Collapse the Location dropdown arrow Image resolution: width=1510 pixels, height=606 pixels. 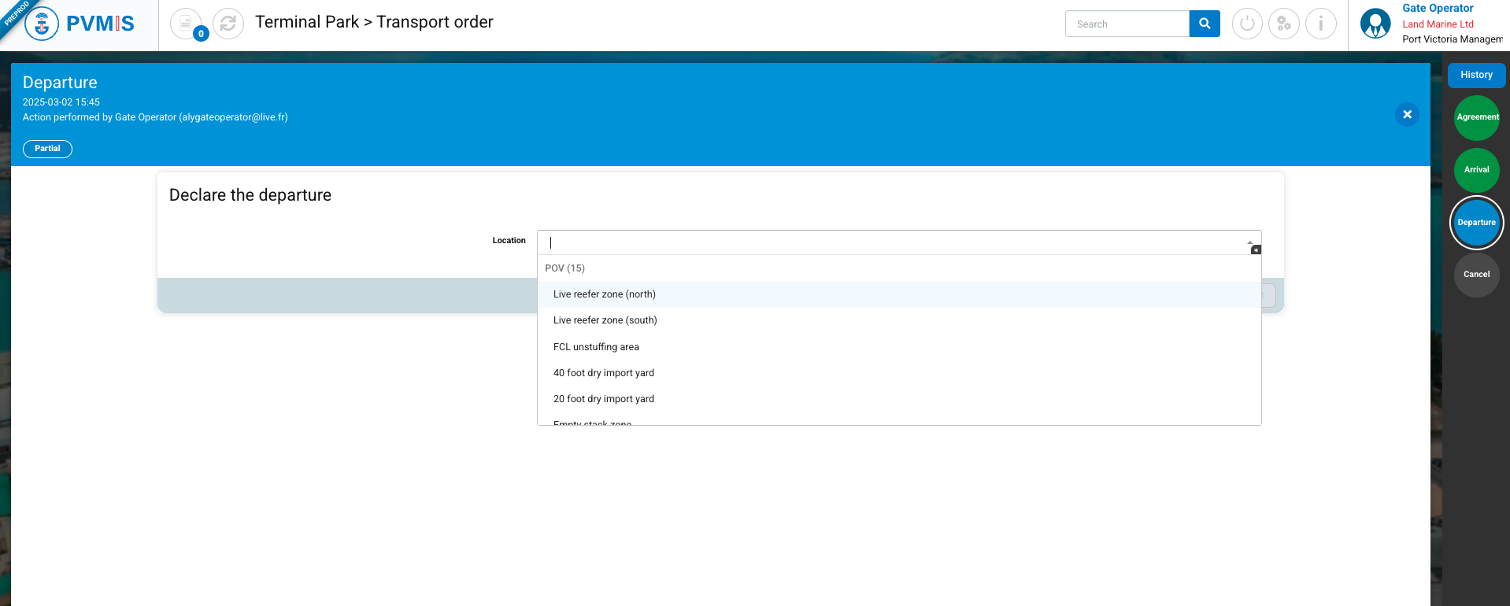1250,242
